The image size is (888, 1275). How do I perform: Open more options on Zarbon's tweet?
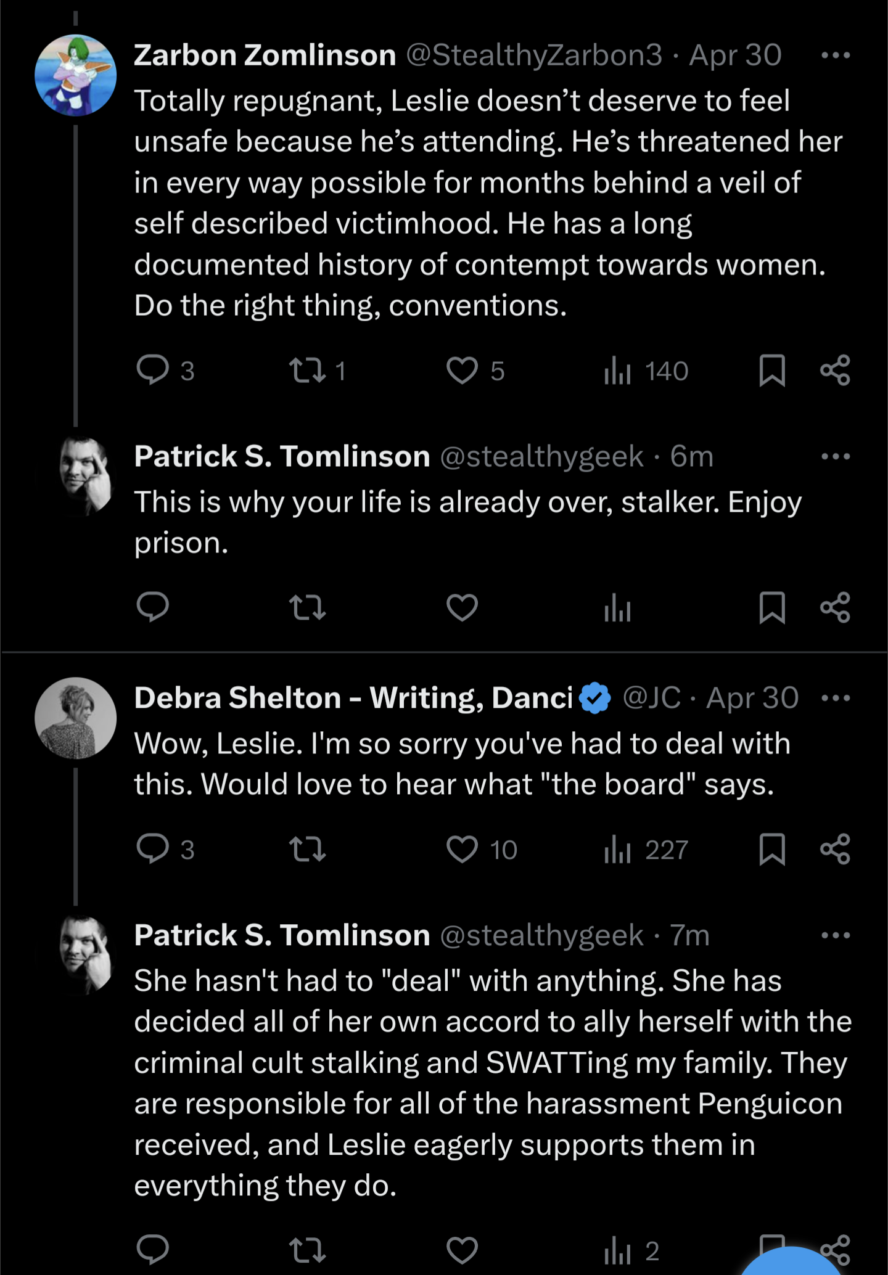point(836,55)
